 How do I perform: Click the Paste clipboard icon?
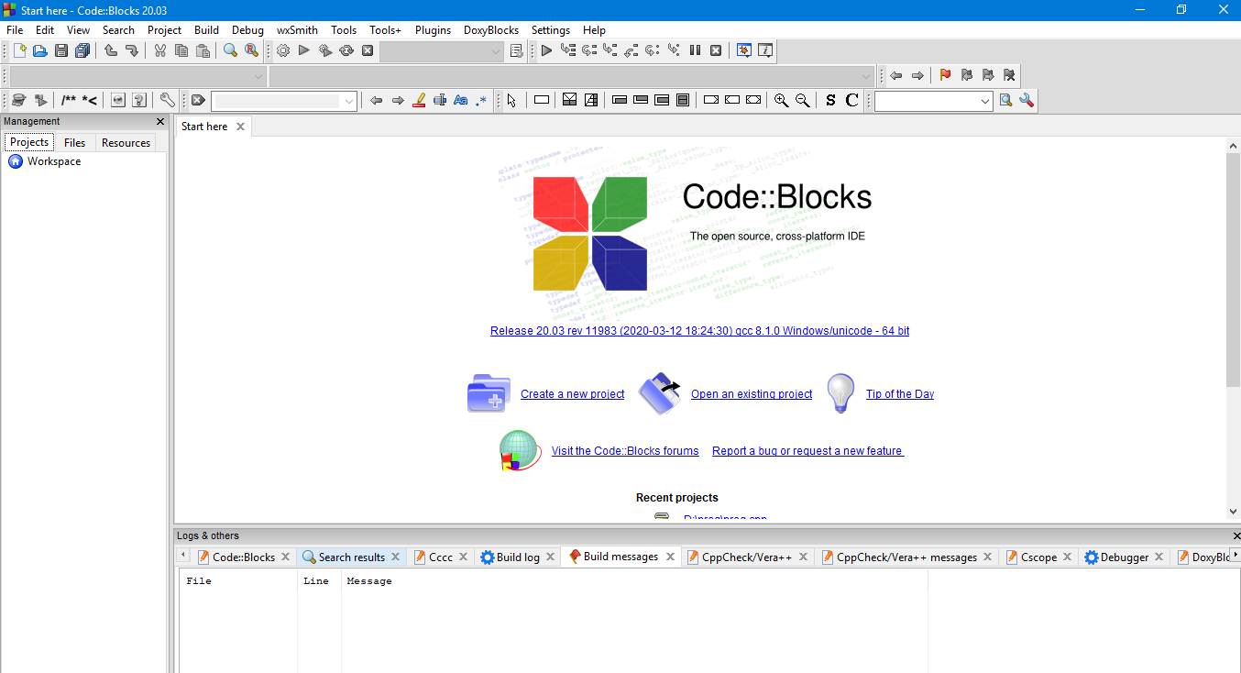pyautogui.click(x=203, y=50)
